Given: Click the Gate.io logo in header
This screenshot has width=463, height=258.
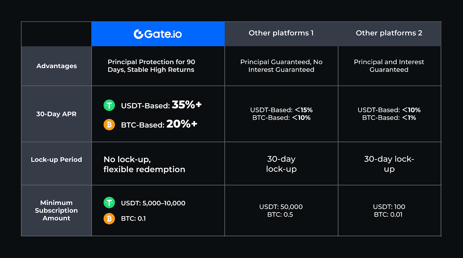Looking at the screenshot, I should (158, 34).
